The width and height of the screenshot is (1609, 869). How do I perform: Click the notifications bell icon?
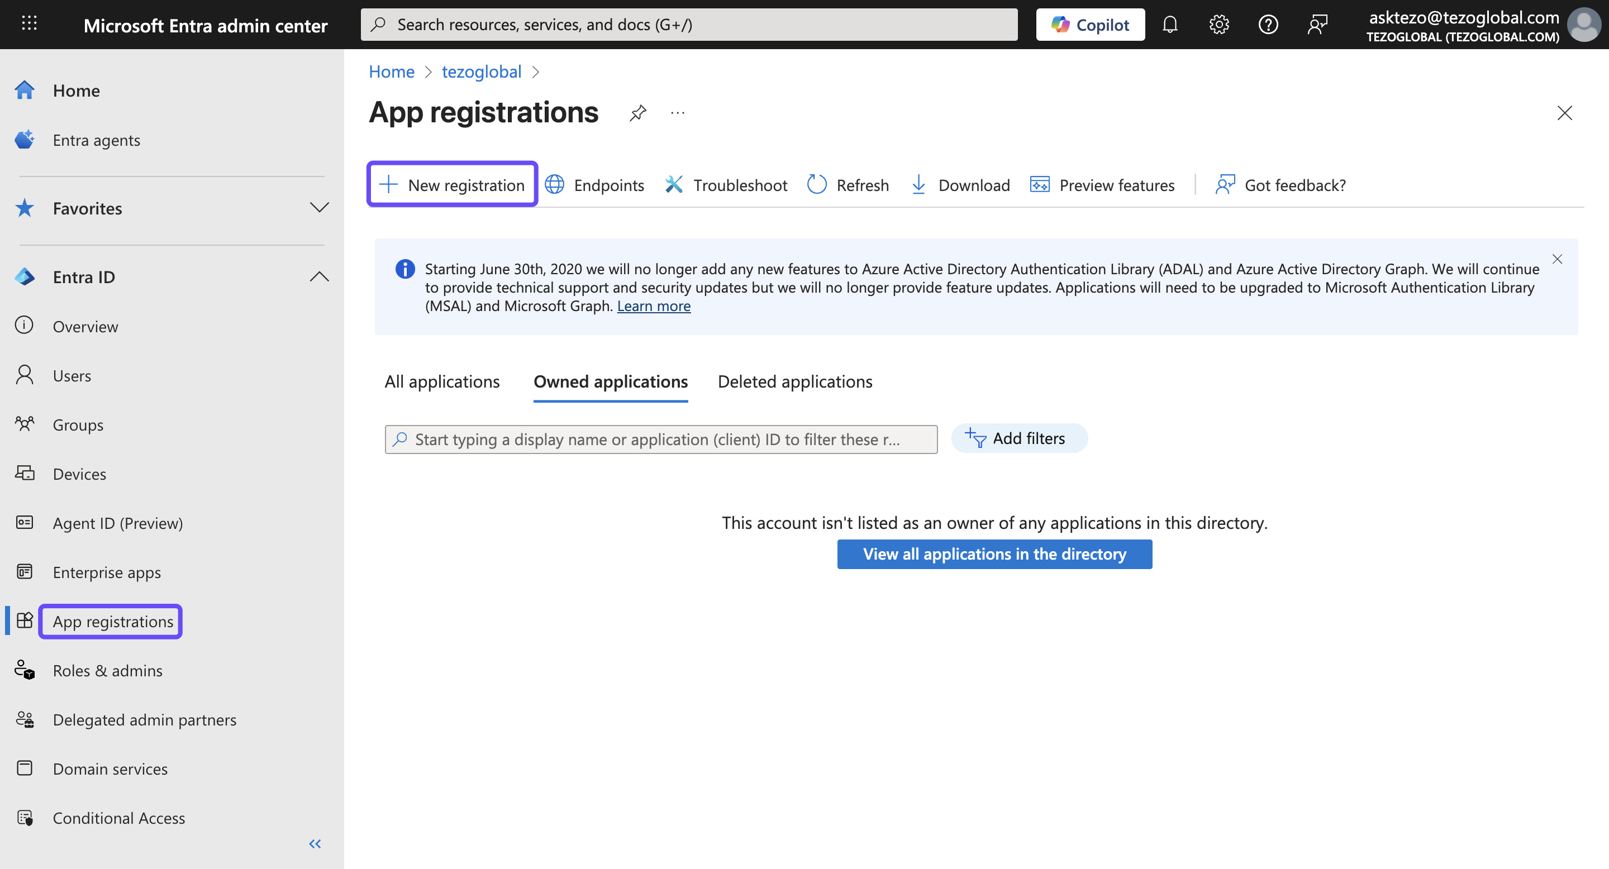tap(1170, 25)
